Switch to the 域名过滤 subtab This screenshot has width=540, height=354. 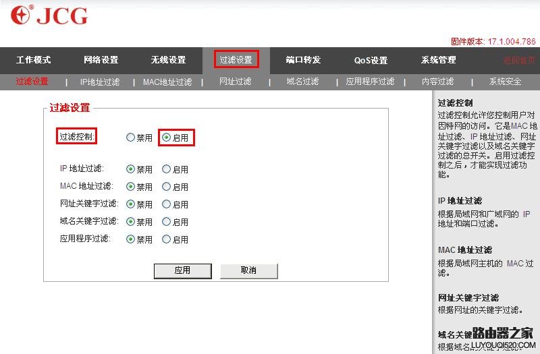302,82
